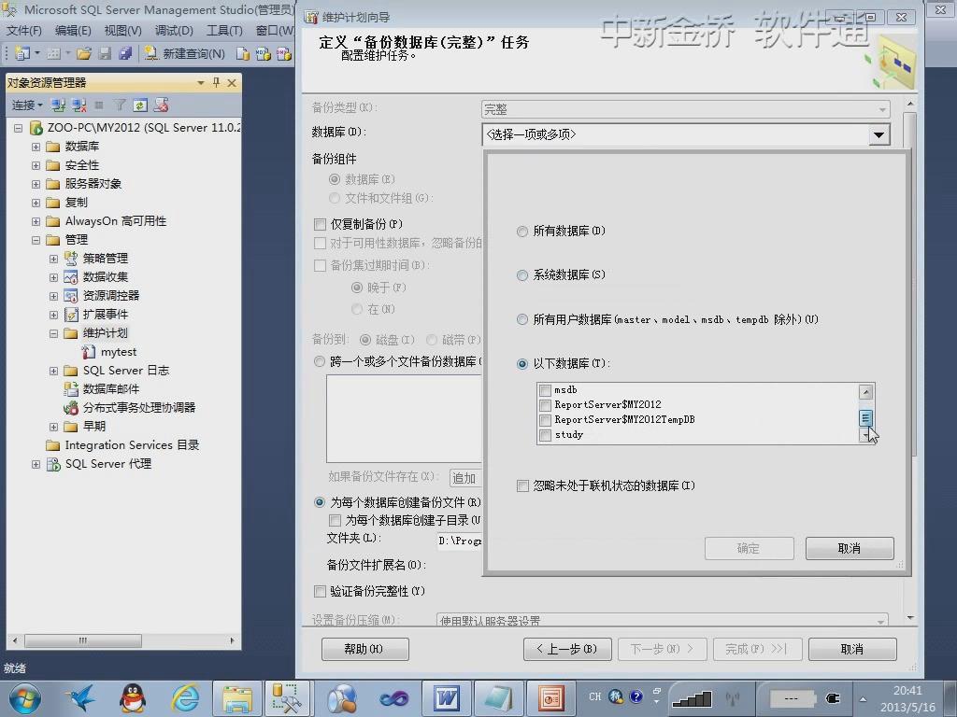Expand the 服务器对象 folder node
Screen dimensions: 957x717
[36, 184]
